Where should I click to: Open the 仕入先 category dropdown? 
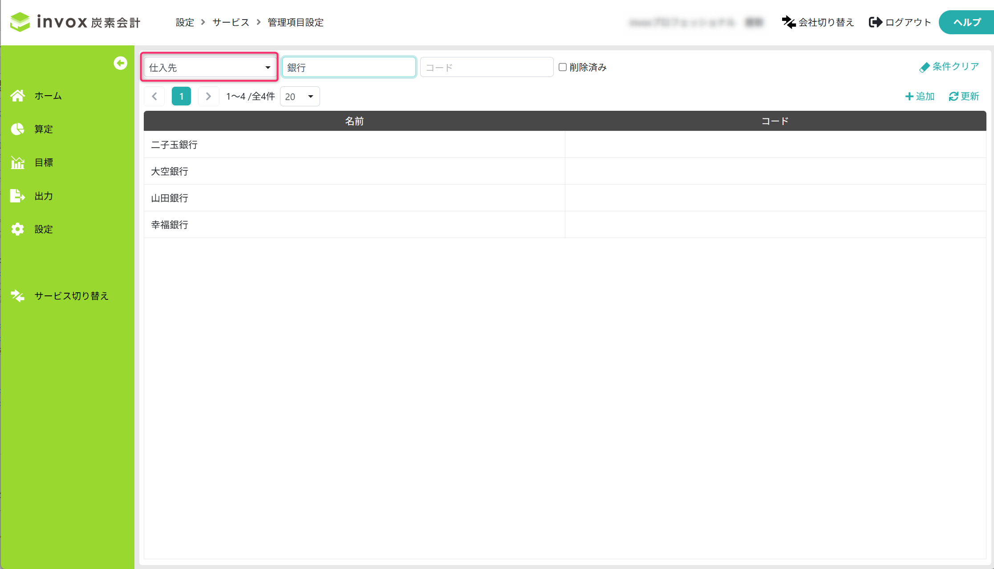210,68
